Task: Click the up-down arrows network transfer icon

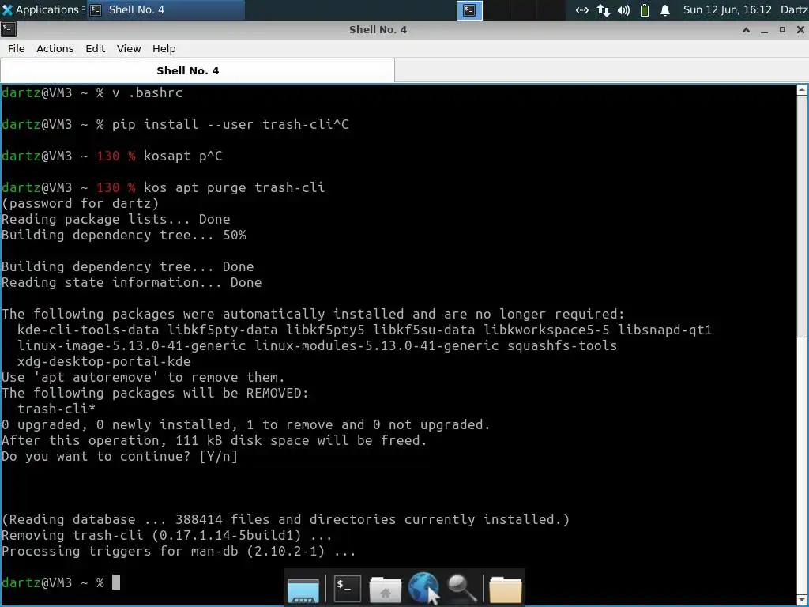Action: [x=603, y=10]
